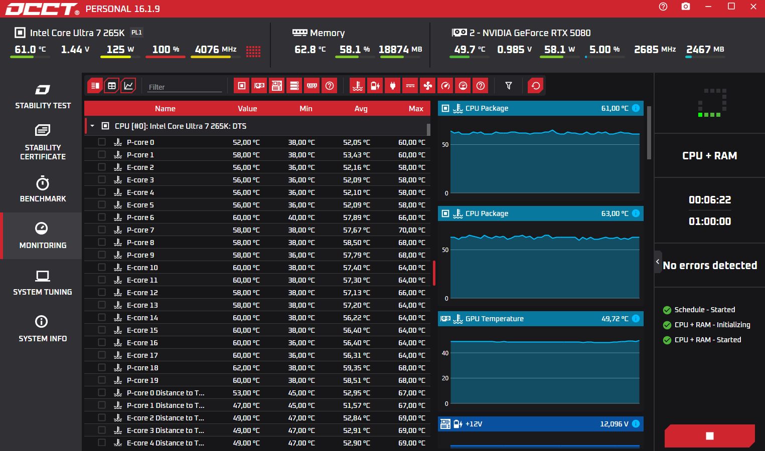Sort the sensor table by Avg column
765x451 pixels.
pos(361,109)
